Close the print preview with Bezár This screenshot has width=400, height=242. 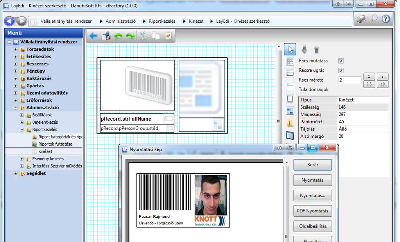pyautogui.click(x=312, y=165)
